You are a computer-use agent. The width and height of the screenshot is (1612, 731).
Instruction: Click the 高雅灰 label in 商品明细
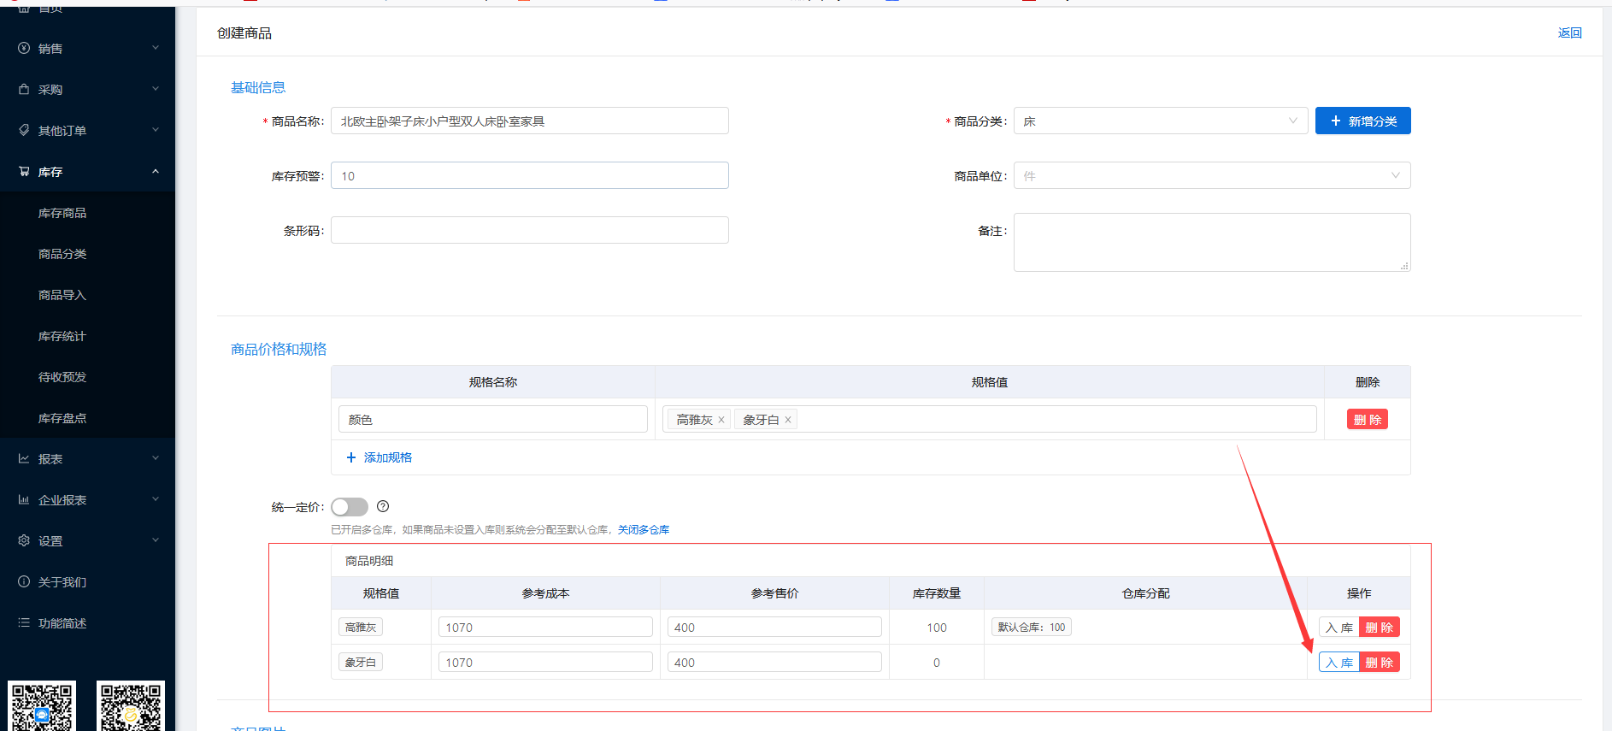point(361,628)
